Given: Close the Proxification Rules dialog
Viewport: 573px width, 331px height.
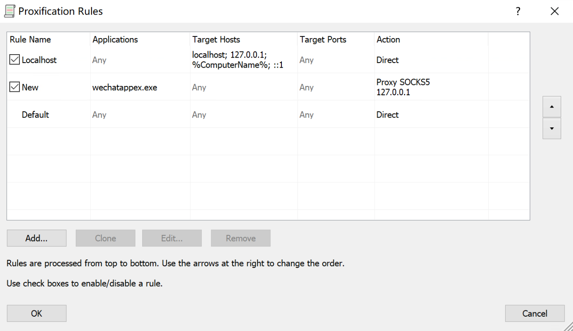Looking at the screenshot, I should [x=554, y=11].
